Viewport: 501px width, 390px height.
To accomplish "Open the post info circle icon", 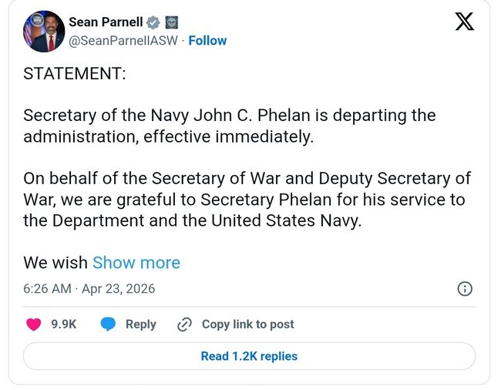I will click(x=465, y=289).
